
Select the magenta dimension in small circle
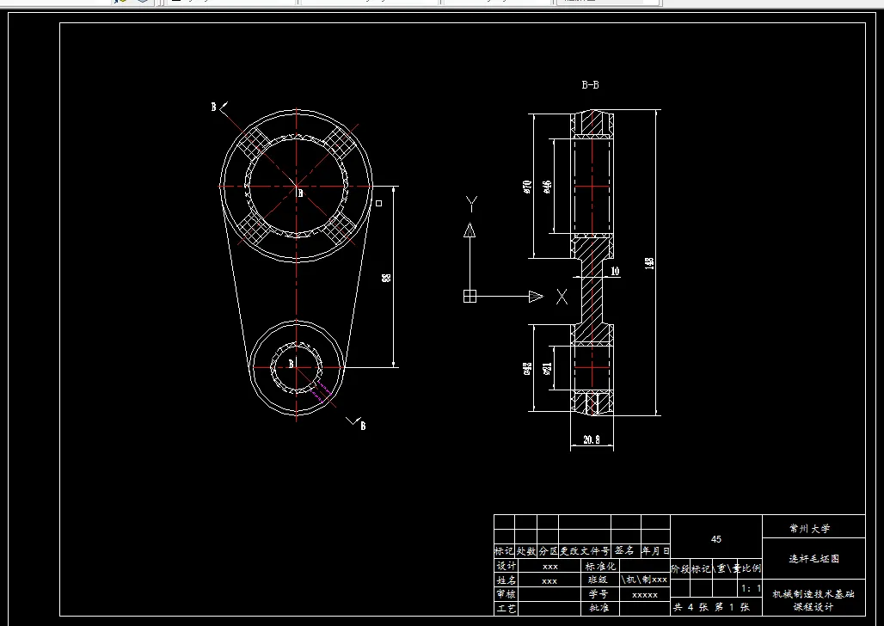click(323, 390)
